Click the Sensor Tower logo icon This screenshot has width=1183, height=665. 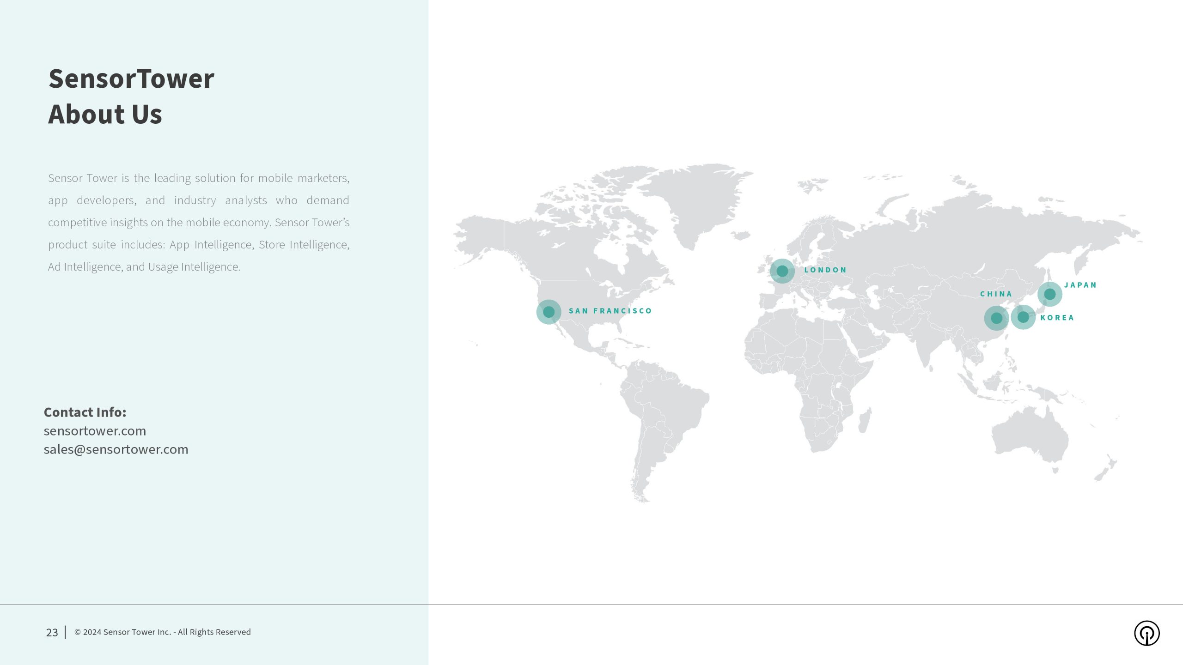[x=1146, y=633]
